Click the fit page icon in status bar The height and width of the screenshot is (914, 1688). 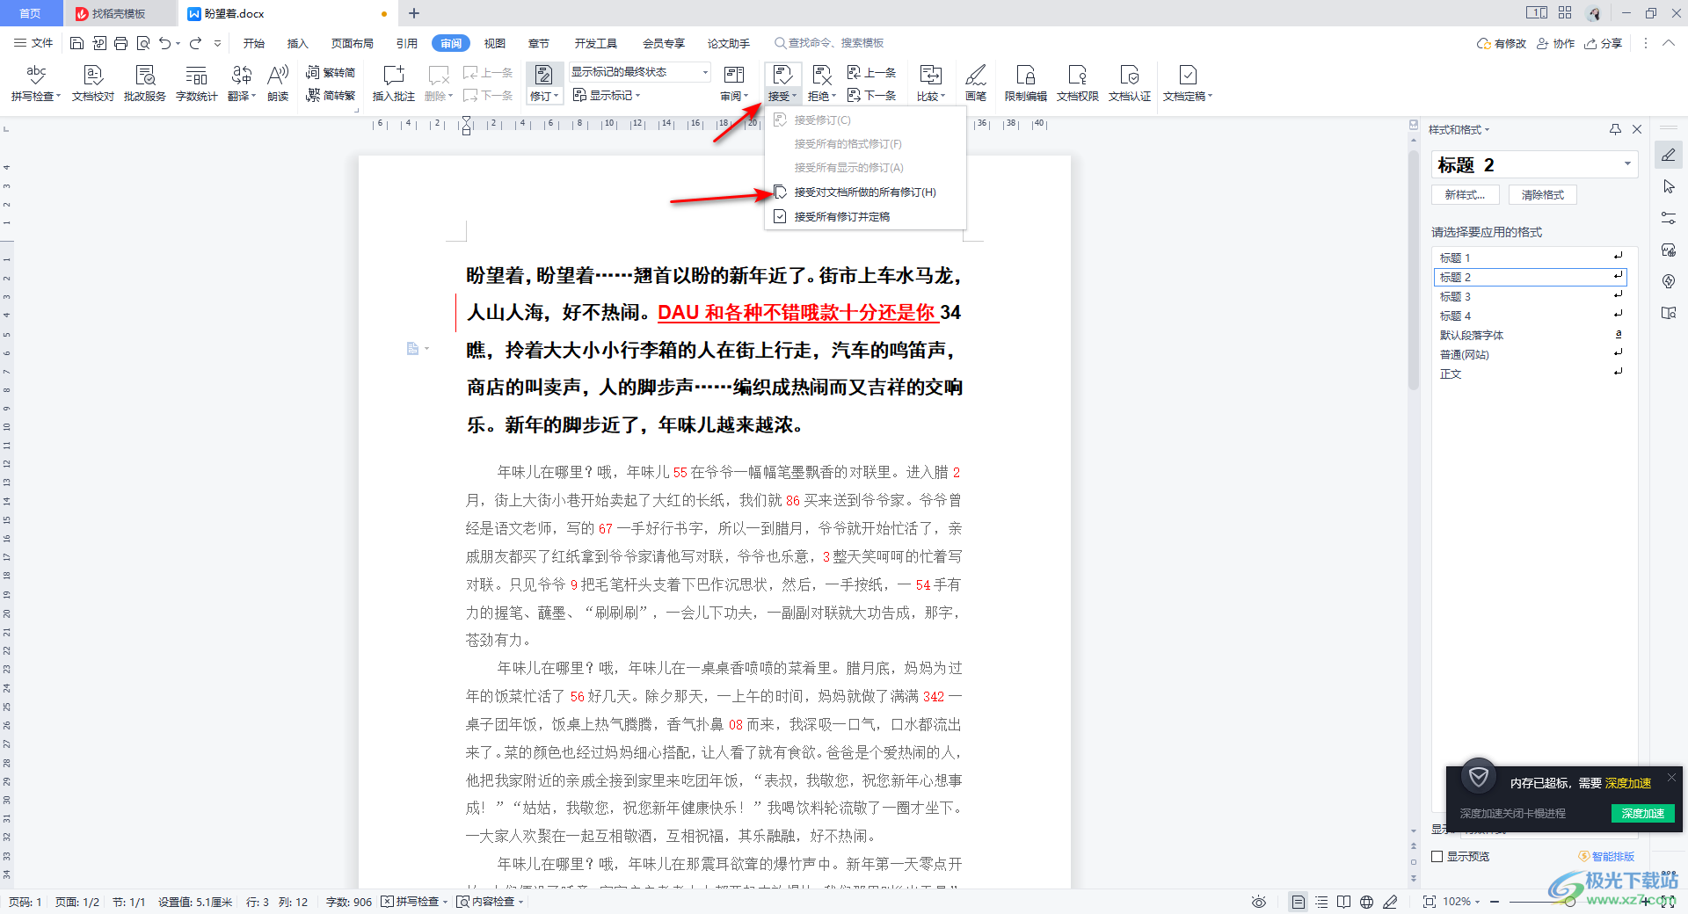tap(1430, 902)
